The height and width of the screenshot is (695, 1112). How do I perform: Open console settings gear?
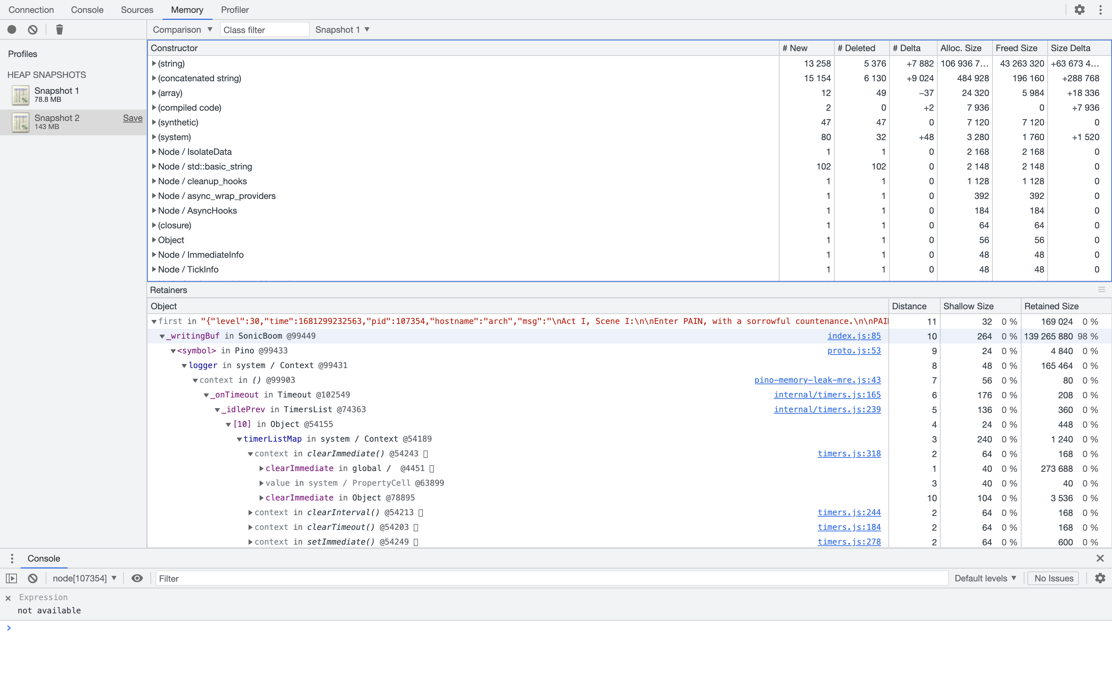tap(1100, 578)
